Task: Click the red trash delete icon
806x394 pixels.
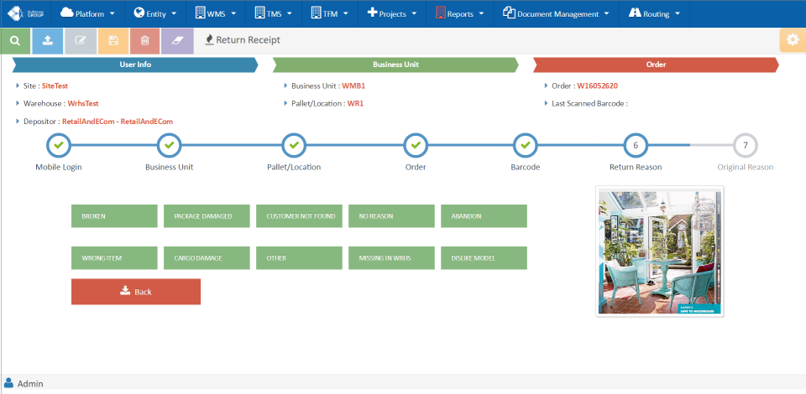Action: 145,40
